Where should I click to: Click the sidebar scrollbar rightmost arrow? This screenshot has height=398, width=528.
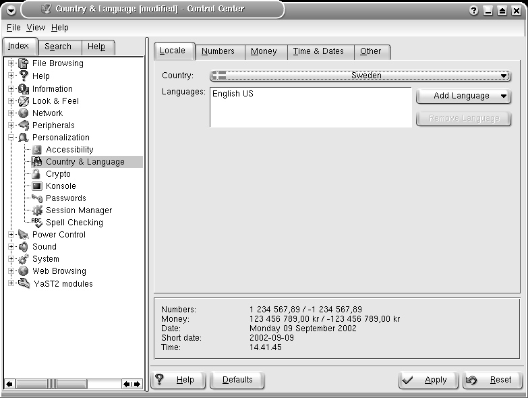pos(138,384)
